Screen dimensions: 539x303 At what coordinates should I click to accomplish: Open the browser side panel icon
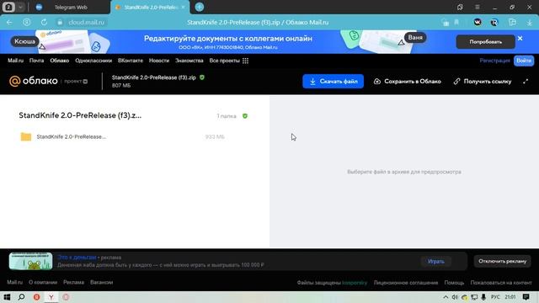pyautogui.click(x=512, y=23)
